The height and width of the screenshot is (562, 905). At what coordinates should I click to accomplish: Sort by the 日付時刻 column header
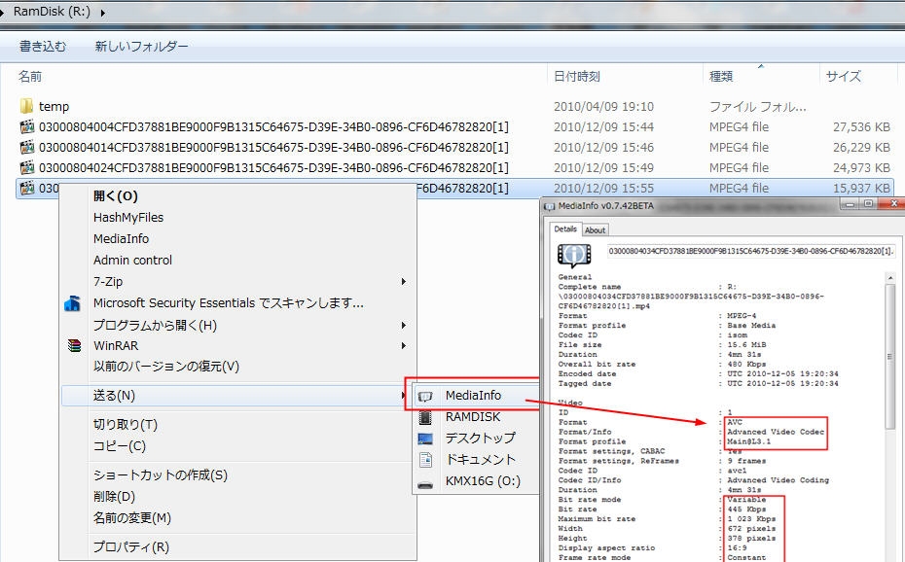577,76
